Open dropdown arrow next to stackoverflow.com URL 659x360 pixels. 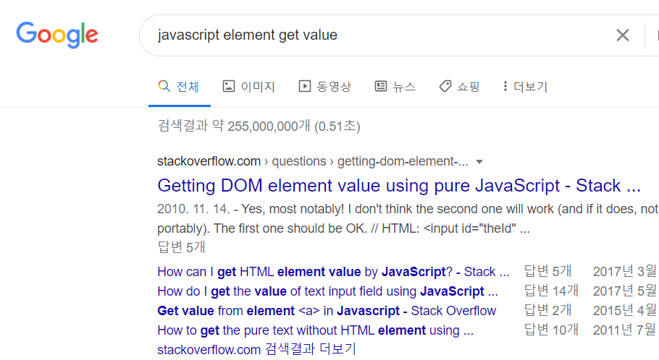[479, 162]
